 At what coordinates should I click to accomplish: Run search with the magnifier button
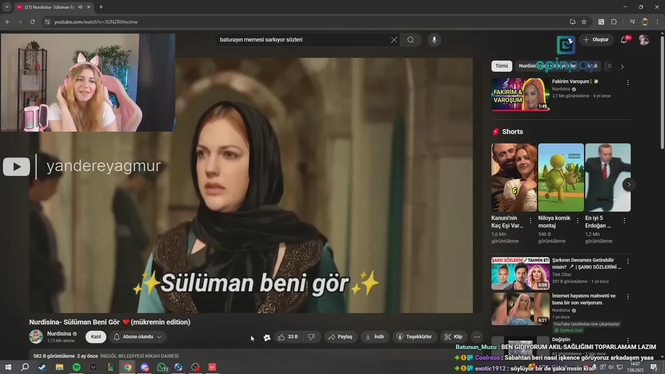(x=410, y=39)
